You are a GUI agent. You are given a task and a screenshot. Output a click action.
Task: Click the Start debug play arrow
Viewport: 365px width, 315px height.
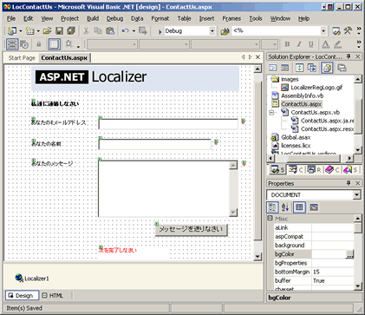tap(160, 31)
